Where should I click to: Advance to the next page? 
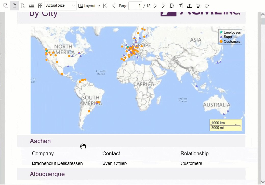tap(155, 6)
